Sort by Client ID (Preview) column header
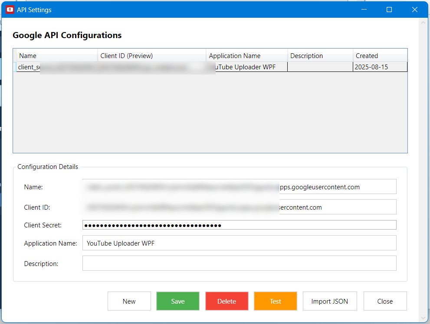Image resolution: width=430 pixels, height=324 pixels. [152, 55]
